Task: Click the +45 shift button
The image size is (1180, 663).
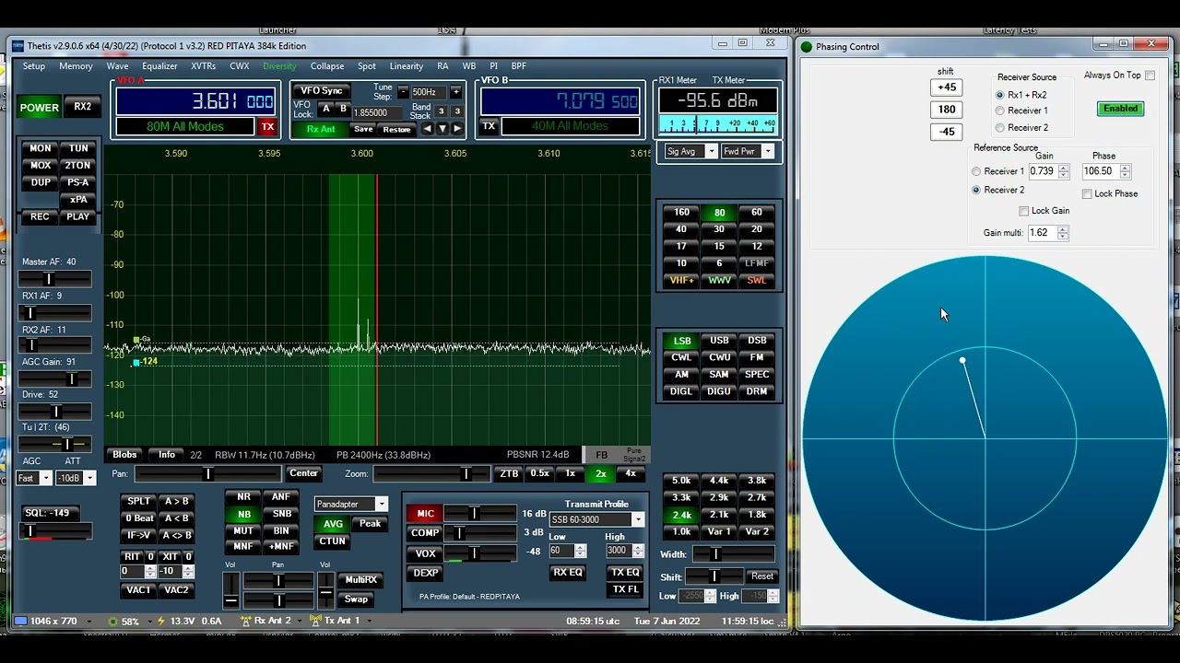Action: (946, 87)
